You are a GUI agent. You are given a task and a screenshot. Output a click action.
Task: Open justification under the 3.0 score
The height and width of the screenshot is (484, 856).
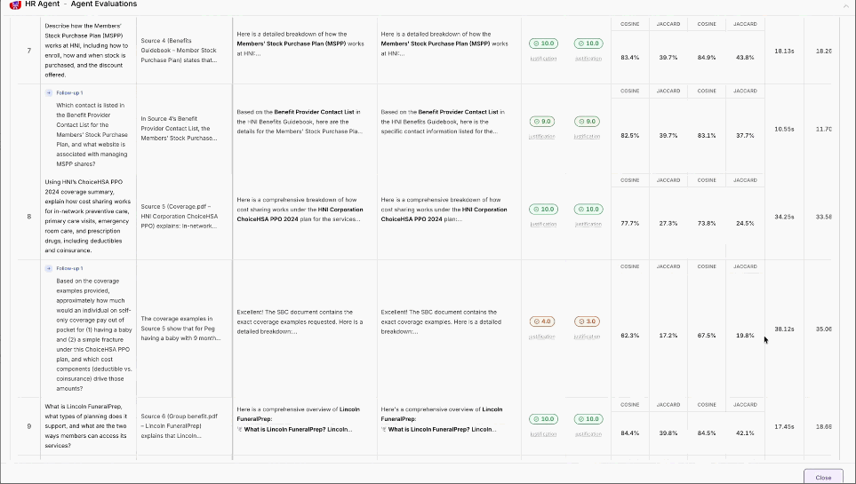pyautogui.click(x=587, y=337)
